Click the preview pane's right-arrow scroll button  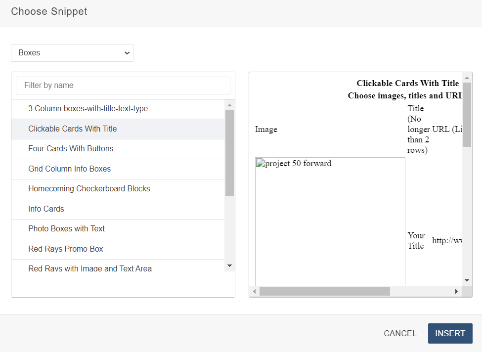[456, 291]
